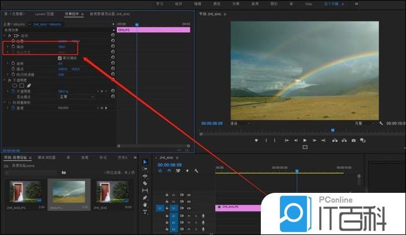Click the Program monitor playhead marker
Viewport: 406px width, 235px height.
point(333,130)
